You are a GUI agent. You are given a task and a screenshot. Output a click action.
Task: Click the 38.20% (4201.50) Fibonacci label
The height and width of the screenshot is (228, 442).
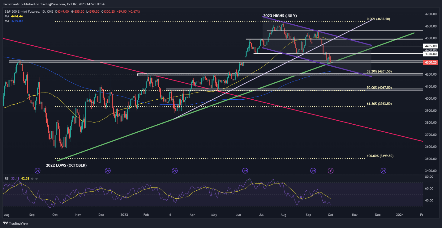tap(379, 71)
